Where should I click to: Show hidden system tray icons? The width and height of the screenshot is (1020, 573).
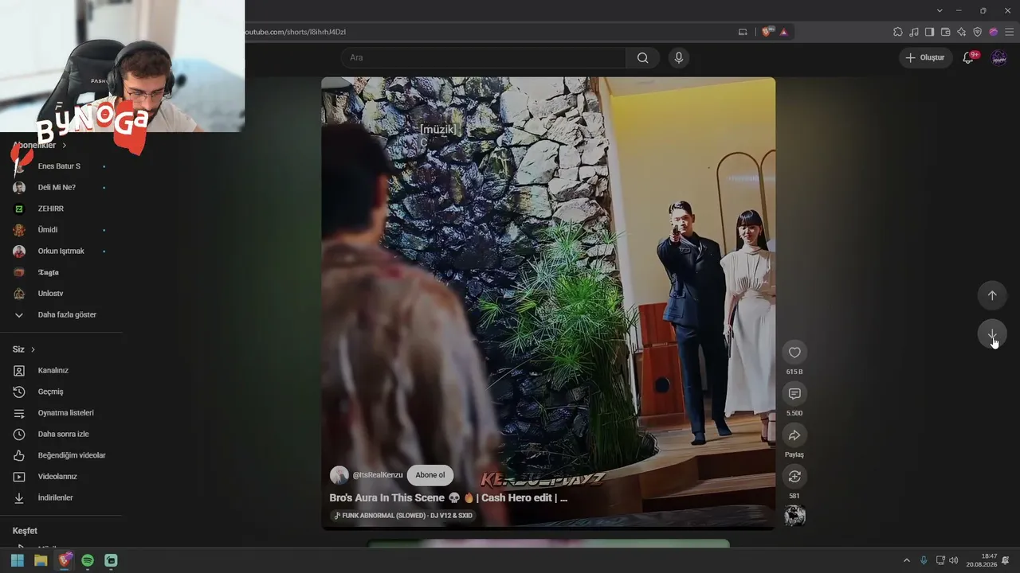906,560
